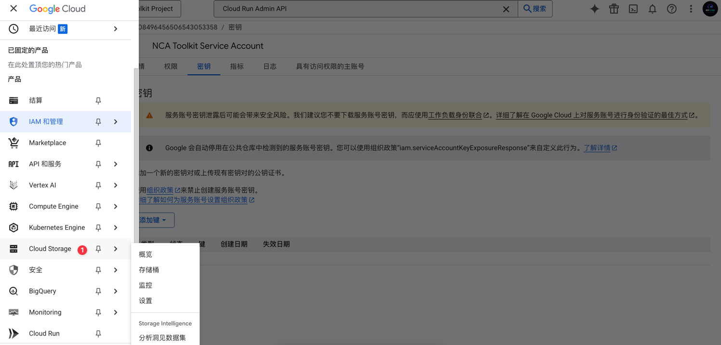This screenshot has width=721, height=345.
Task: Pin 结算 to the sidebar
Action: pyautogui.click(x=98, y=100)
